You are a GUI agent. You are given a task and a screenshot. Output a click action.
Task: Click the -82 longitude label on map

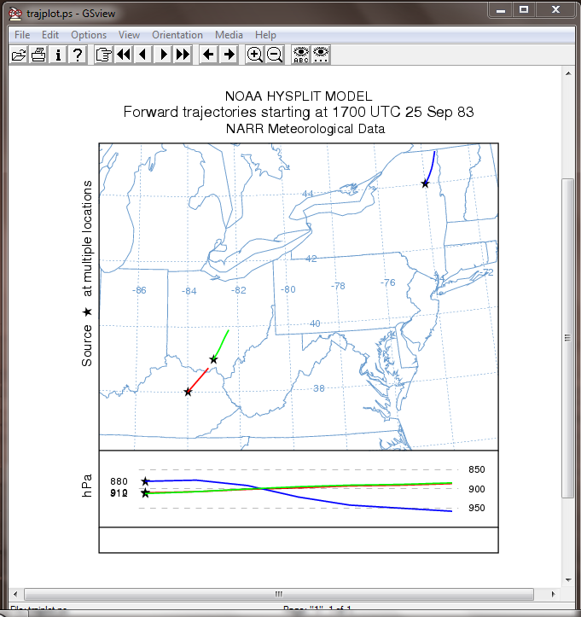coord(239,290)
